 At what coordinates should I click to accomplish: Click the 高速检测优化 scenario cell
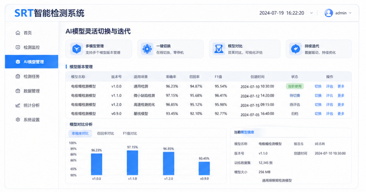click(144, 104)
